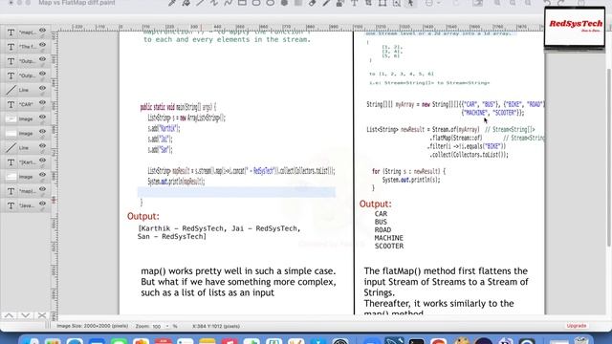
Task: Click the T icon of "The f..." layer
Action: tap(11, 47)
